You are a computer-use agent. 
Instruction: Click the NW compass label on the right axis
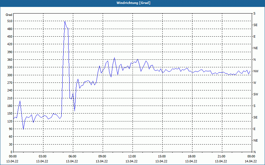pyautogui.click(x=256, y=71)
